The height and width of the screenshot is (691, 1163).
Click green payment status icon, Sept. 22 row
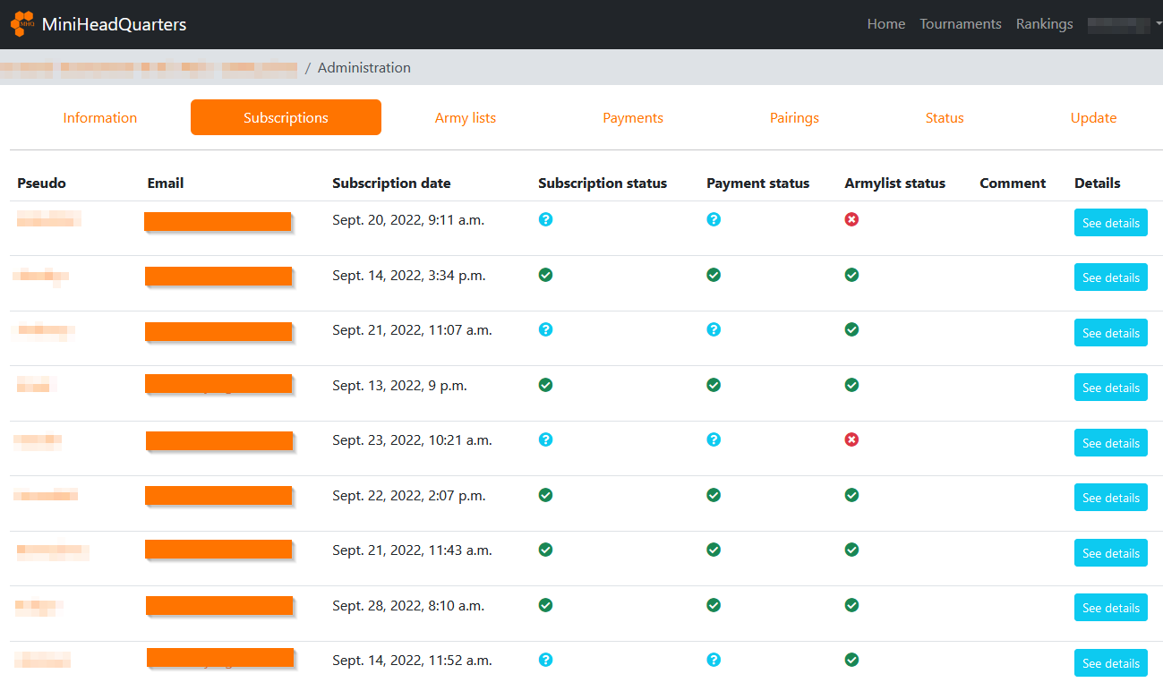[x=714, y=495]
